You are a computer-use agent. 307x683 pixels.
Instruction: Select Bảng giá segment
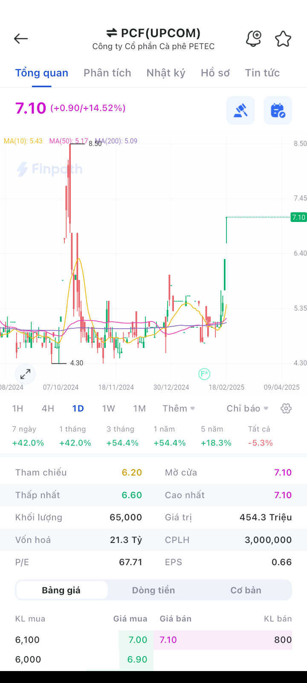(x=61, y=590)
